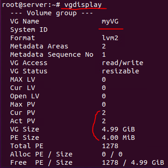This screenshot has height=168, width=168.
Task: Click the 'Cur PV' label
Action: (x=23, y=113)
